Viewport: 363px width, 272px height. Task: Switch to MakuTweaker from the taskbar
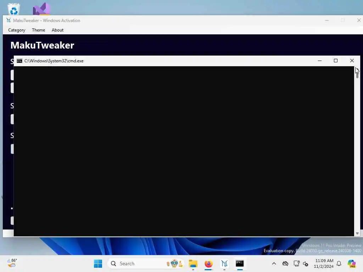coord(224,263)
